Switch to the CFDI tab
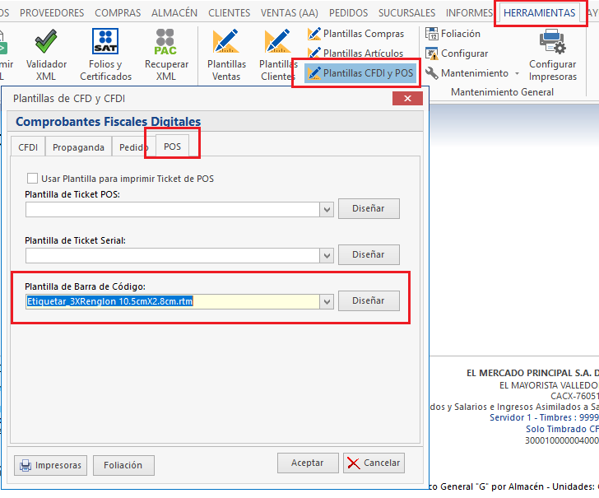Viewport: 599px width, 498px height. tap(28, 147)
